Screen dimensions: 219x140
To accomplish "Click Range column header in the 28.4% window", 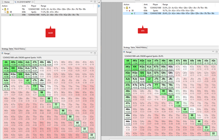I will click(165, 4).
